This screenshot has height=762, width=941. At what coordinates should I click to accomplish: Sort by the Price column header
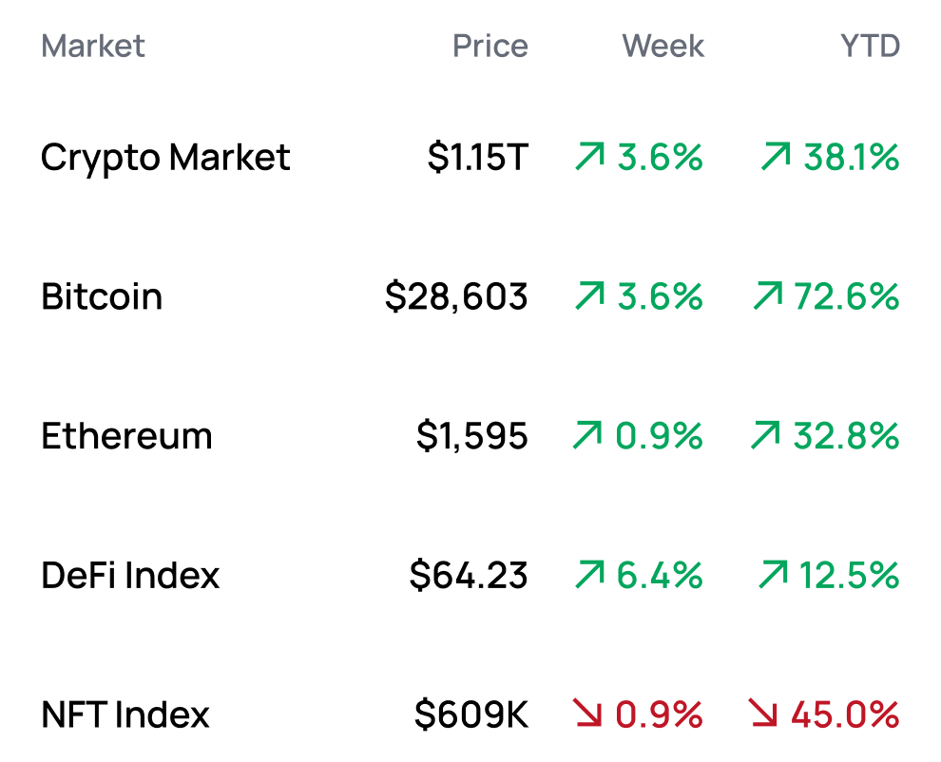[x=490, y=46]
